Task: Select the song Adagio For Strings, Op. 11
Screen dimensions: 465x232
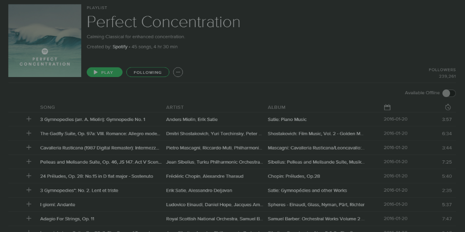Action: pos(67,219)
